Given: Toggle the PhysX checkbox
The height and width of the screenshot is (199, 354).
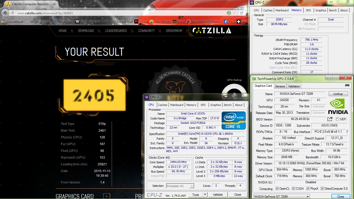Looking at the screenshot, I should pos(308,189).
